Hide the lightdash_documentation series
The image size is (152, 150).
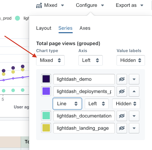122,116
